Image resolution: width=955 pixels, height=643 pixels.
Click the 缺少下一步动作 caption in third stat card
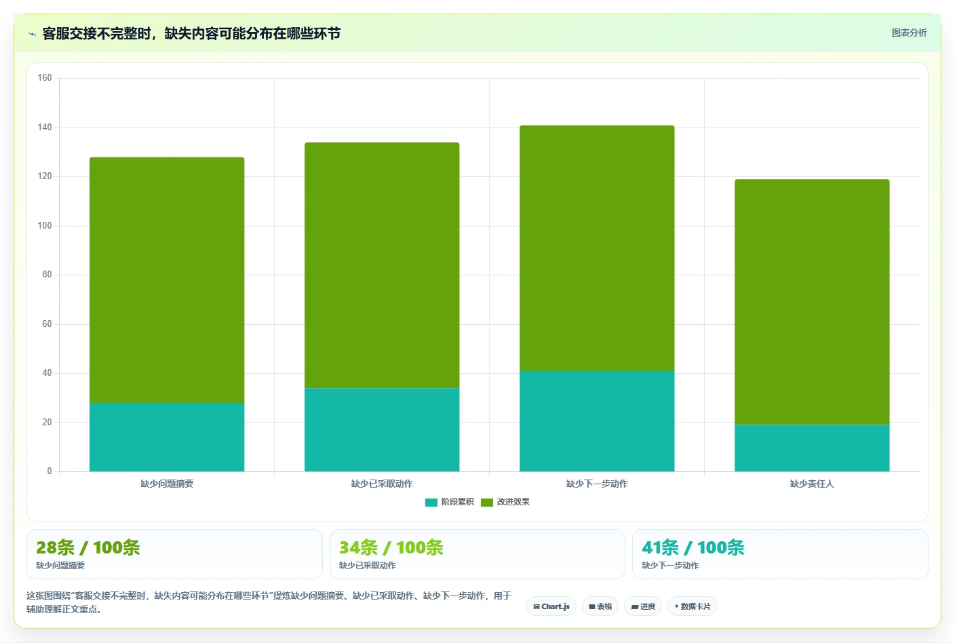[670, 566]
